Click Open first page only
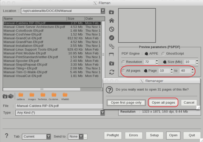The height and width of the screenshot is (142, 203). [x=126, y=103]
